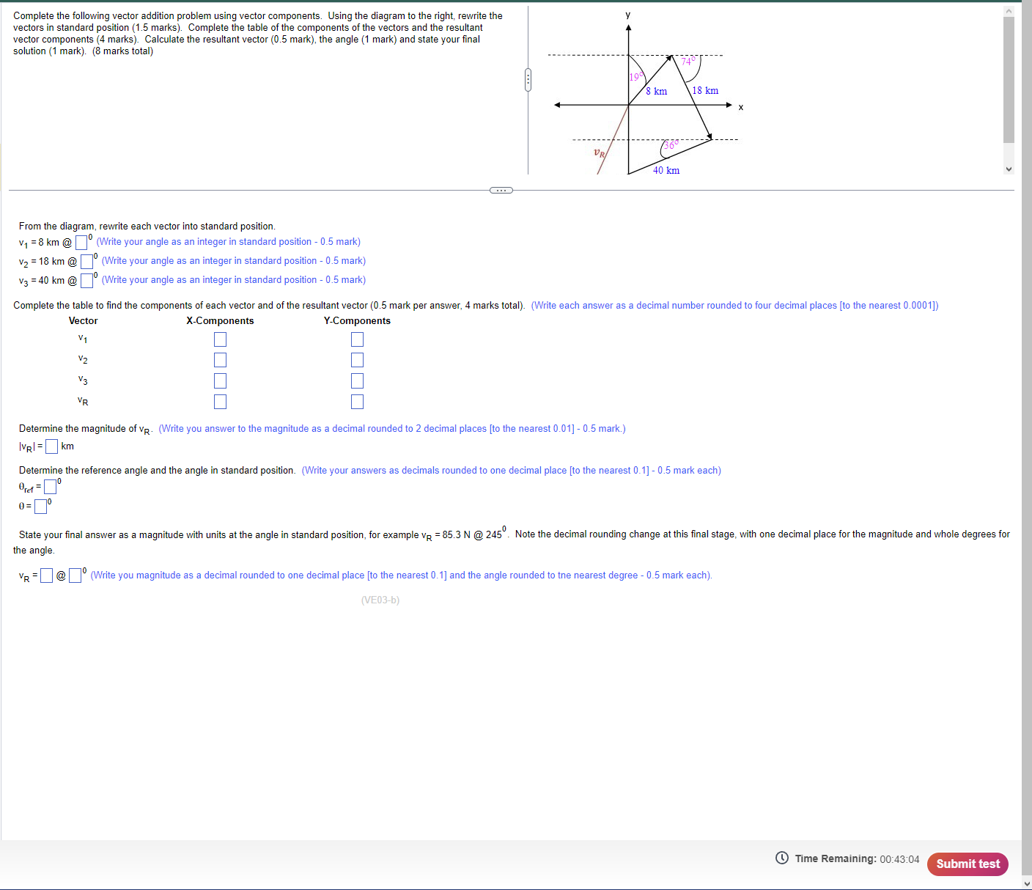Click the θ standard position input box
The height and width of the screenshot is (890, 1032).
(40, 506)
